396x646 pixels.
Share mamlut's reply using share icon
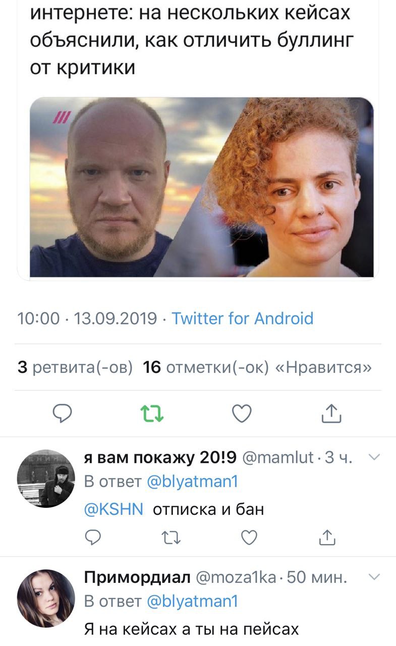pos(327,537)
